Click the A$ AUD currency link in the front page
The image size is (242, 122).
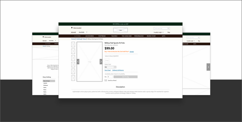click(74, 32)
